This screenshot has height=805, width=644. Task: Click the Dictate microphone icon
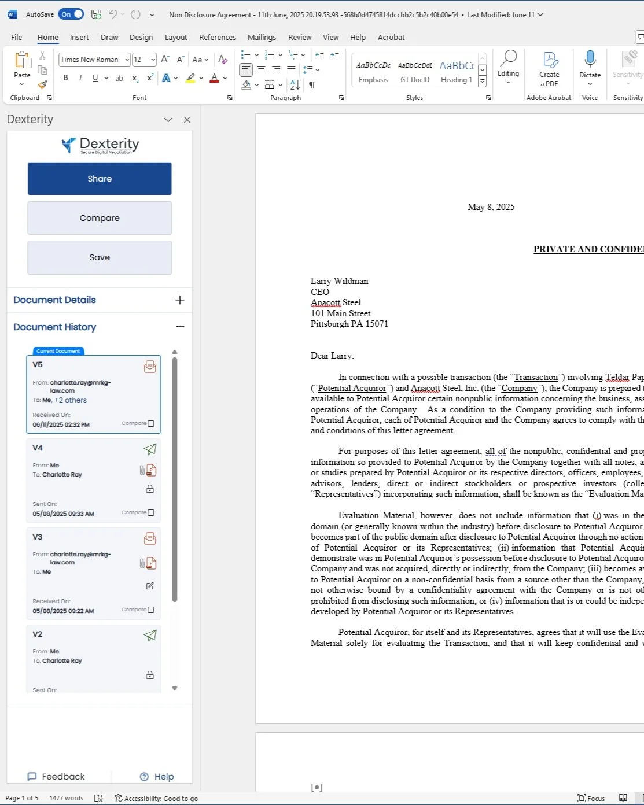(x=590, y=59)
